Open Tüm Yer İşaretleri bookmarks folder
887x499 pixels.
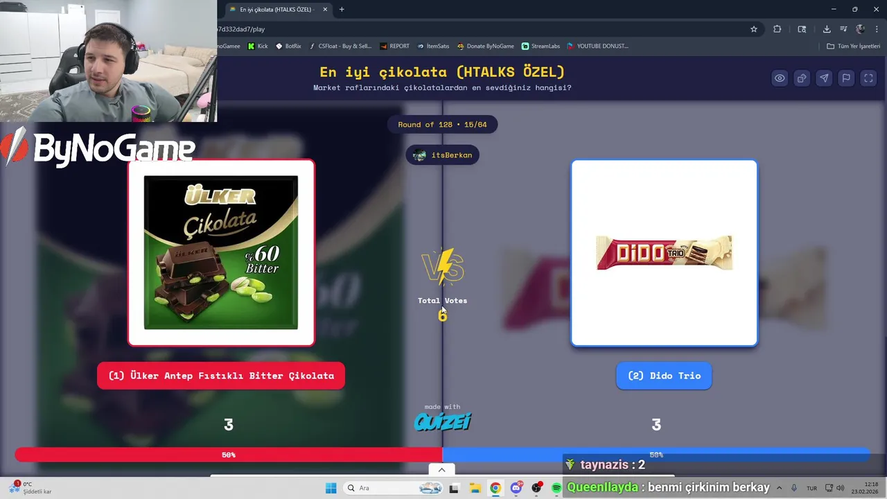[854, 46]
